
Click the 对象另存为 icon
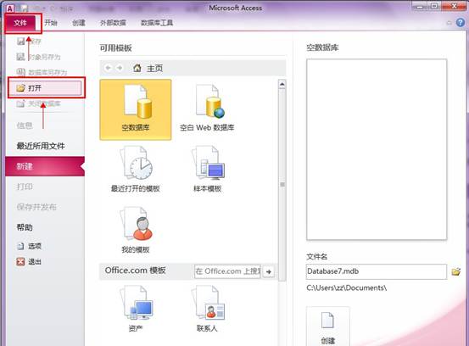click(20, 57)
